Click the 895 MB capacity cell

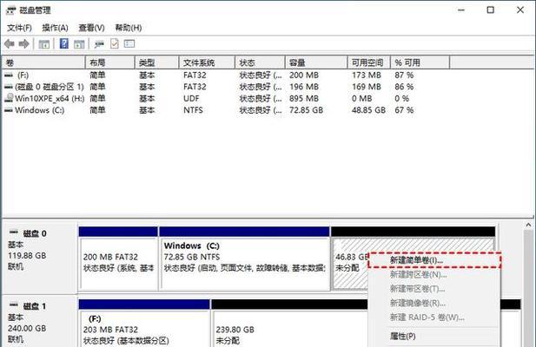[x=304, y=98]
